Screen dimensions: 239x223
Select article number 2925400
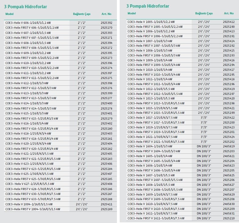tap(107, 103)
